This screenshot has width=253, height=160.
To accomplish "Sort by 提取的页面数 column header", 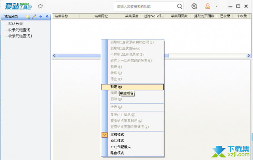I will (204, 16).
